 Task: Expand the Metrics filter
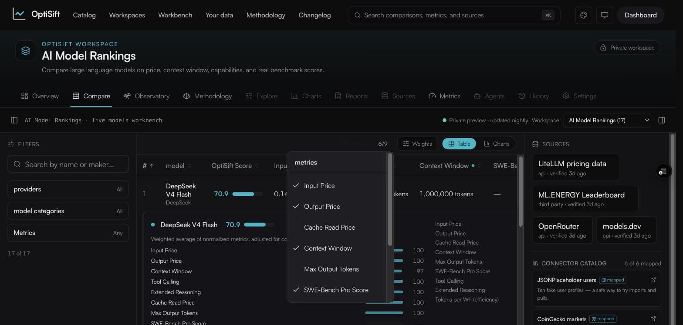coord(68,233)
